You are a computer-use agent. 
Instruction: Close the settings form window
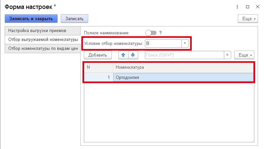pyautogui.click(x=257, y=7)
